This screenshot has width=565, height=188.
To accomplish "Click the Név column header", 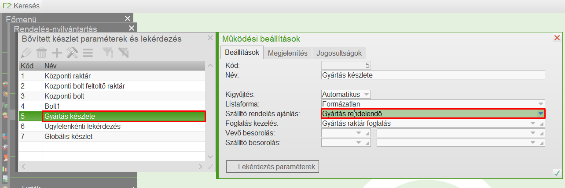I will (x=124, y=66).
